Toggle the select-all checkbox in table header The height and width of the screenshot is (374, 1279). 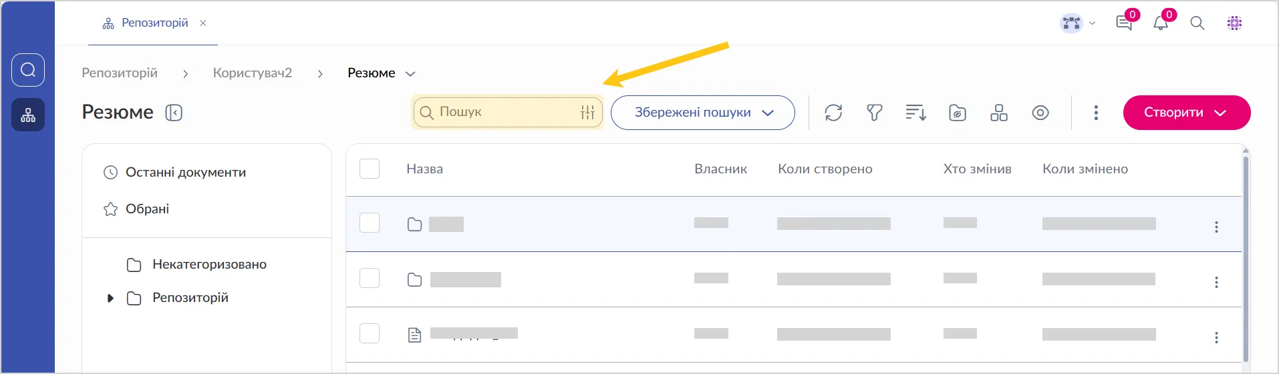click(x=370, y=169)
